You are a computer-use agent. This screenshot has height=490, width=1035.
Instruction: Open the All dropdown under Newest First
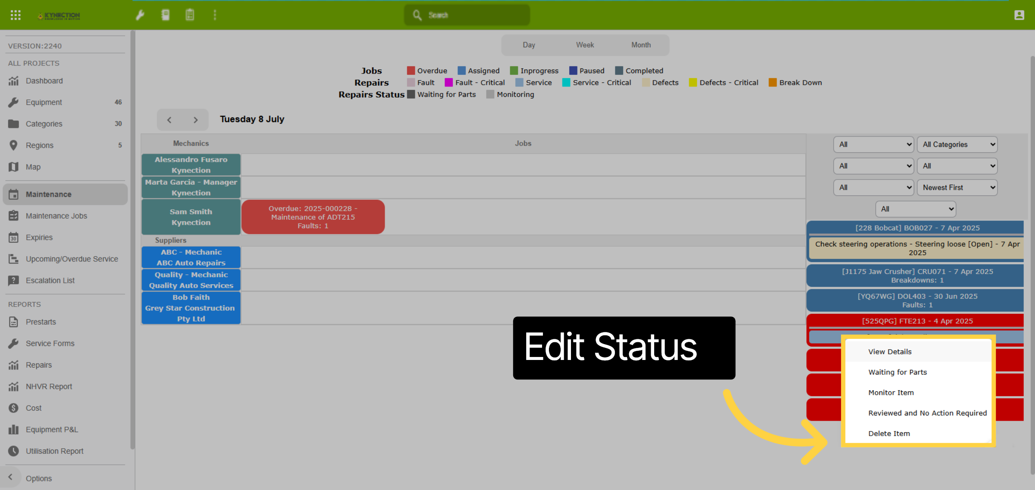point(916,209)
